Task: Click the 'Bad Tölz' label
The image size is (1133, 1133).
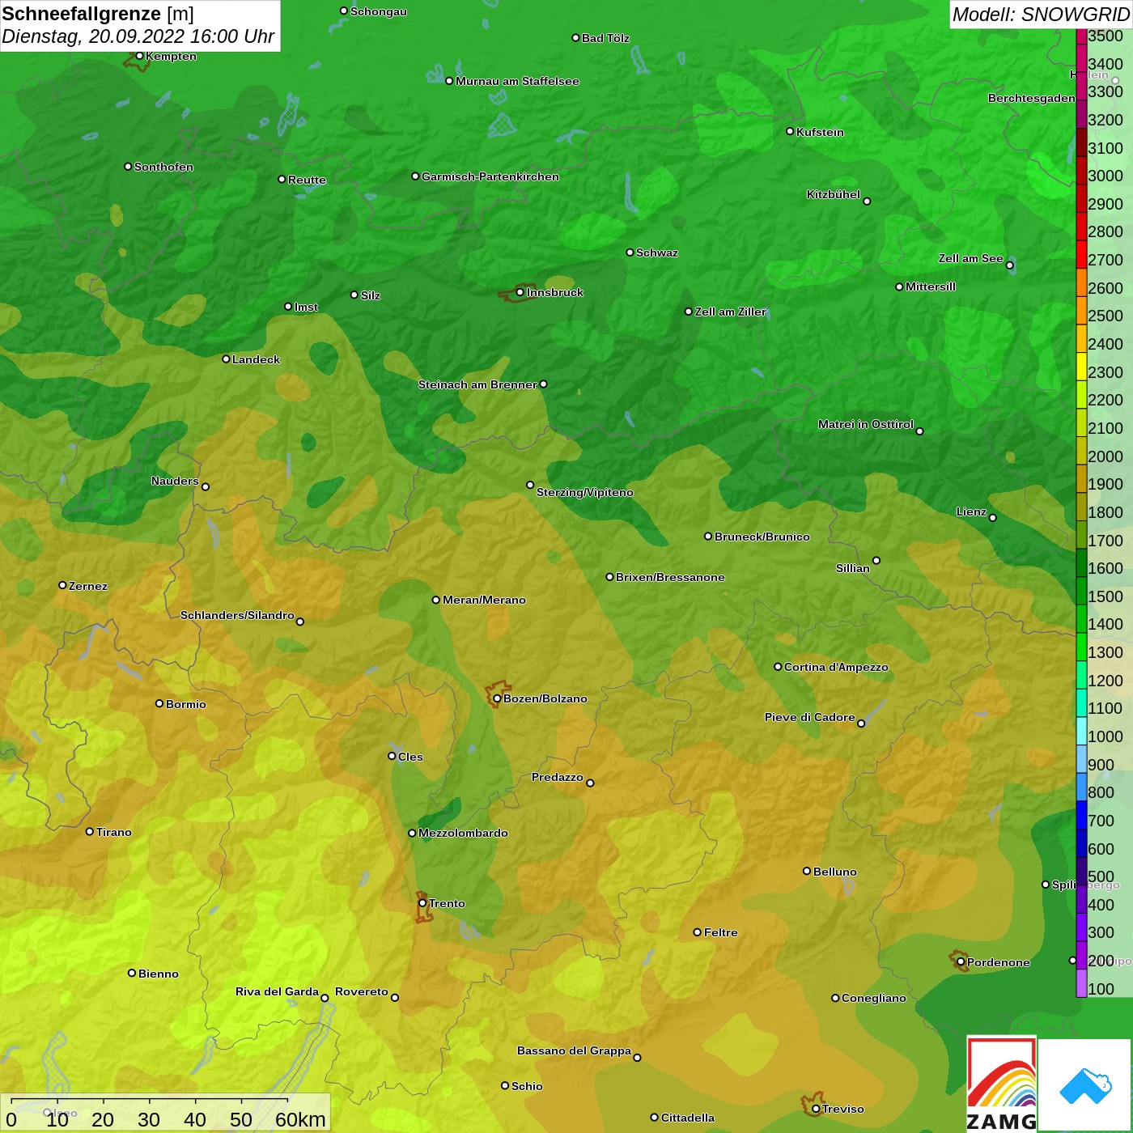Action: pyautogui.click(x=605, y=38)
